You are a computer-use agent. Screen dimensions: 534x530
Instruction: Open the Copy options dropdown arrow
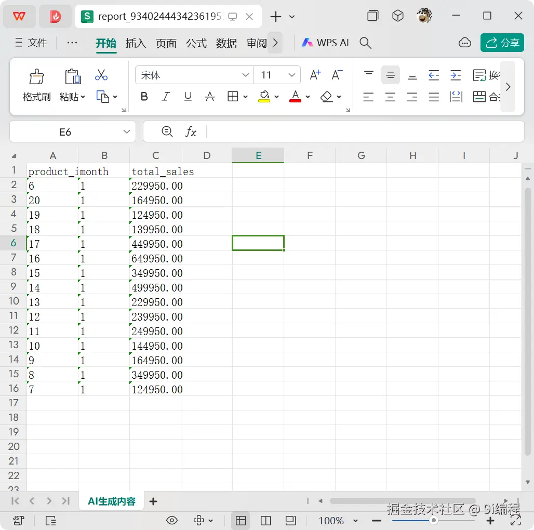coord(115,97)
